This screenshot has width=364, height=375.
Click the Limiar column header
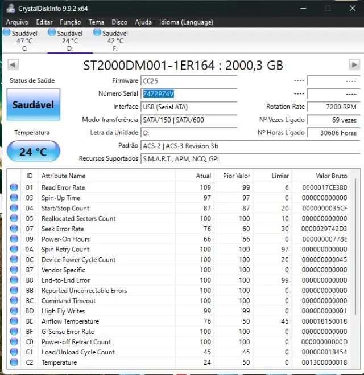pos(272,176)
